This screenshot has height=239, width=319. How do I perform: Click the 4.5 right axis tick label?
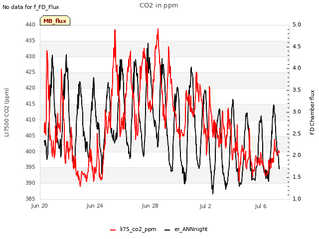(297, 46)
